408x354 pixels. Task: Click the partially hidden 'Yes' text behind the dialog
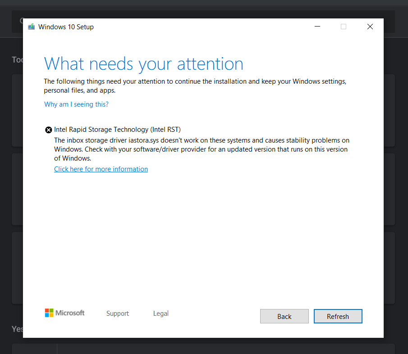tap(17, 329)
